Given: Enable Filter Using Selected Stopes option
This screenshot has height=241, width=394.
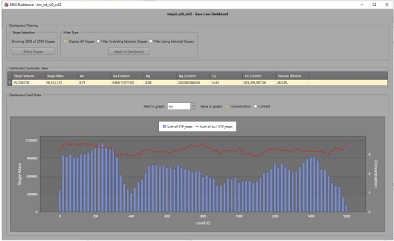Looking at the screenshot, I should point(151,41).
